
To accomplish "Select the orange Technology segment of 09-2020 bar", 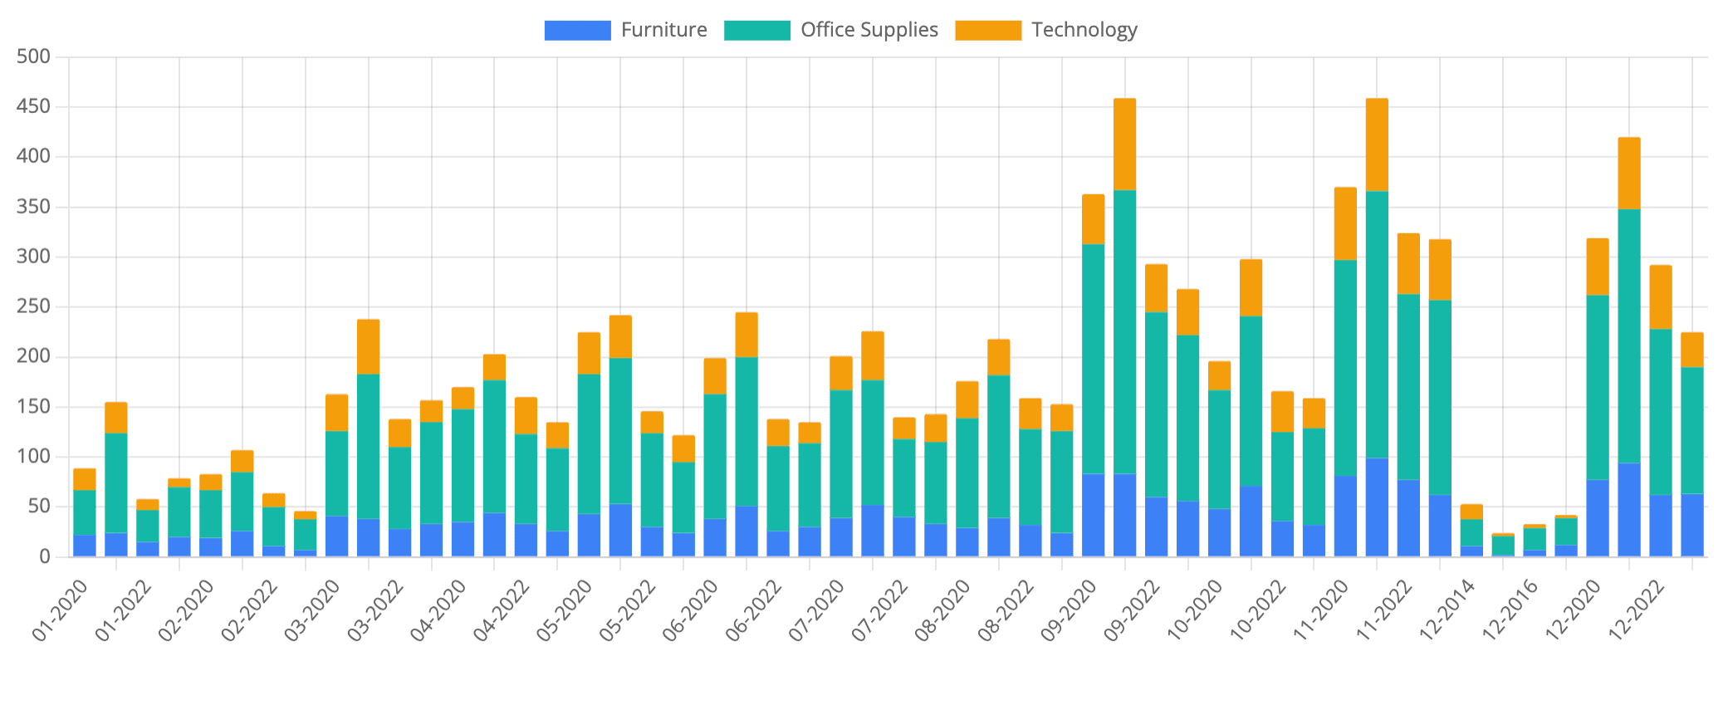I will click(x=1093, y=219).
